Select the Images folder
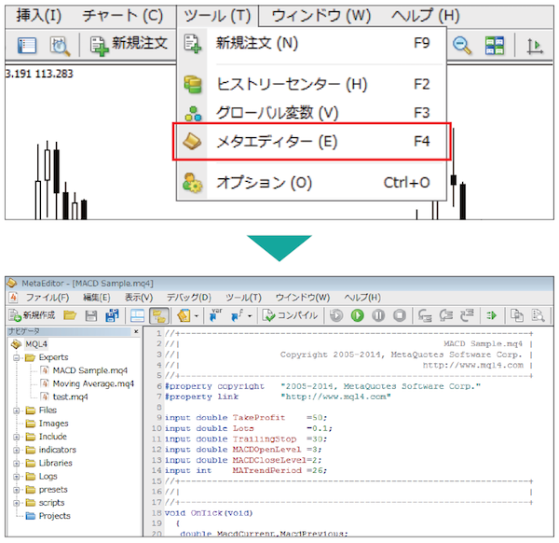559x543 pixels. click(x=53, y=424)
